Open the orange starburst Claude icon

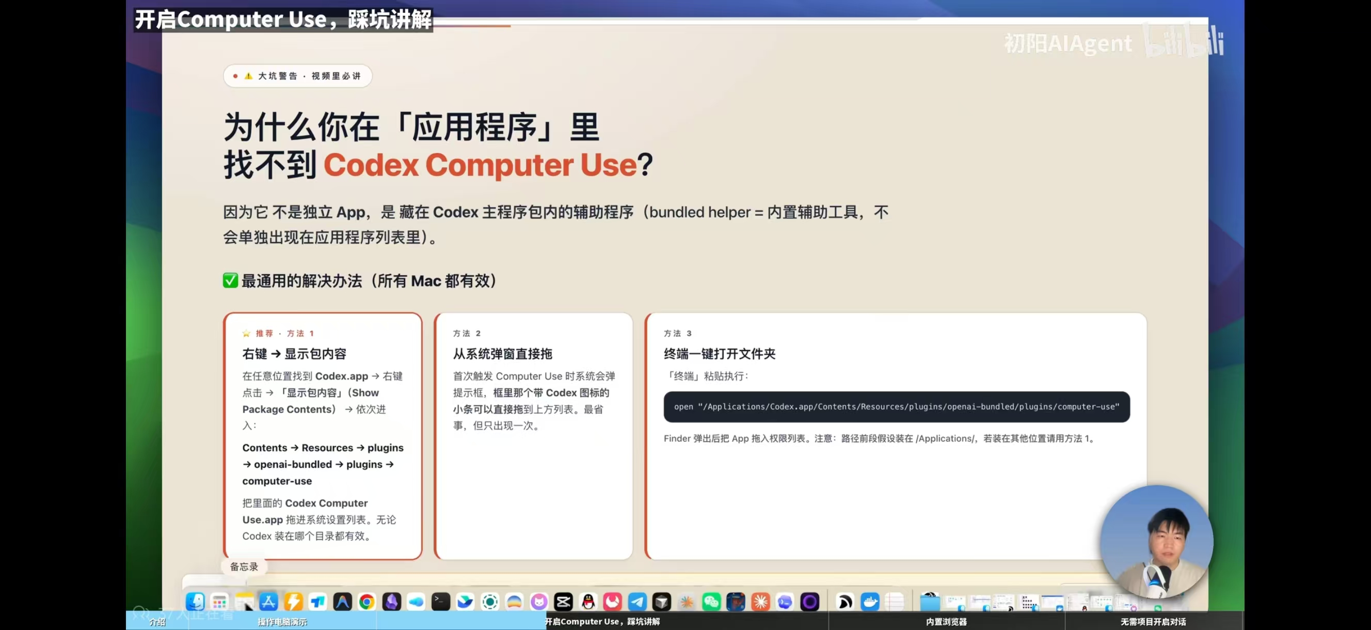tap(760, 602)
